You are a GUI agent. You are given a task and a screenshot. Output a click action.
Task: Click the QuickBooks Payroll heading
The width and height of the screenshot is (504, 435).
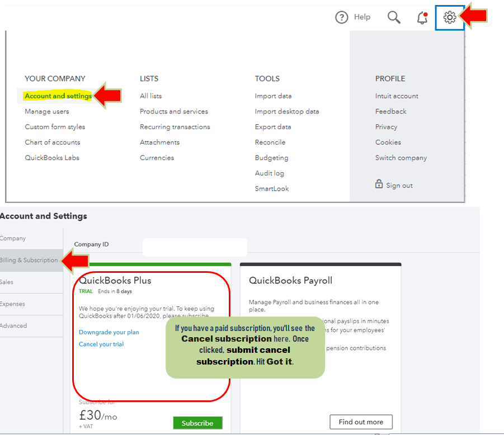coord(290,281)
